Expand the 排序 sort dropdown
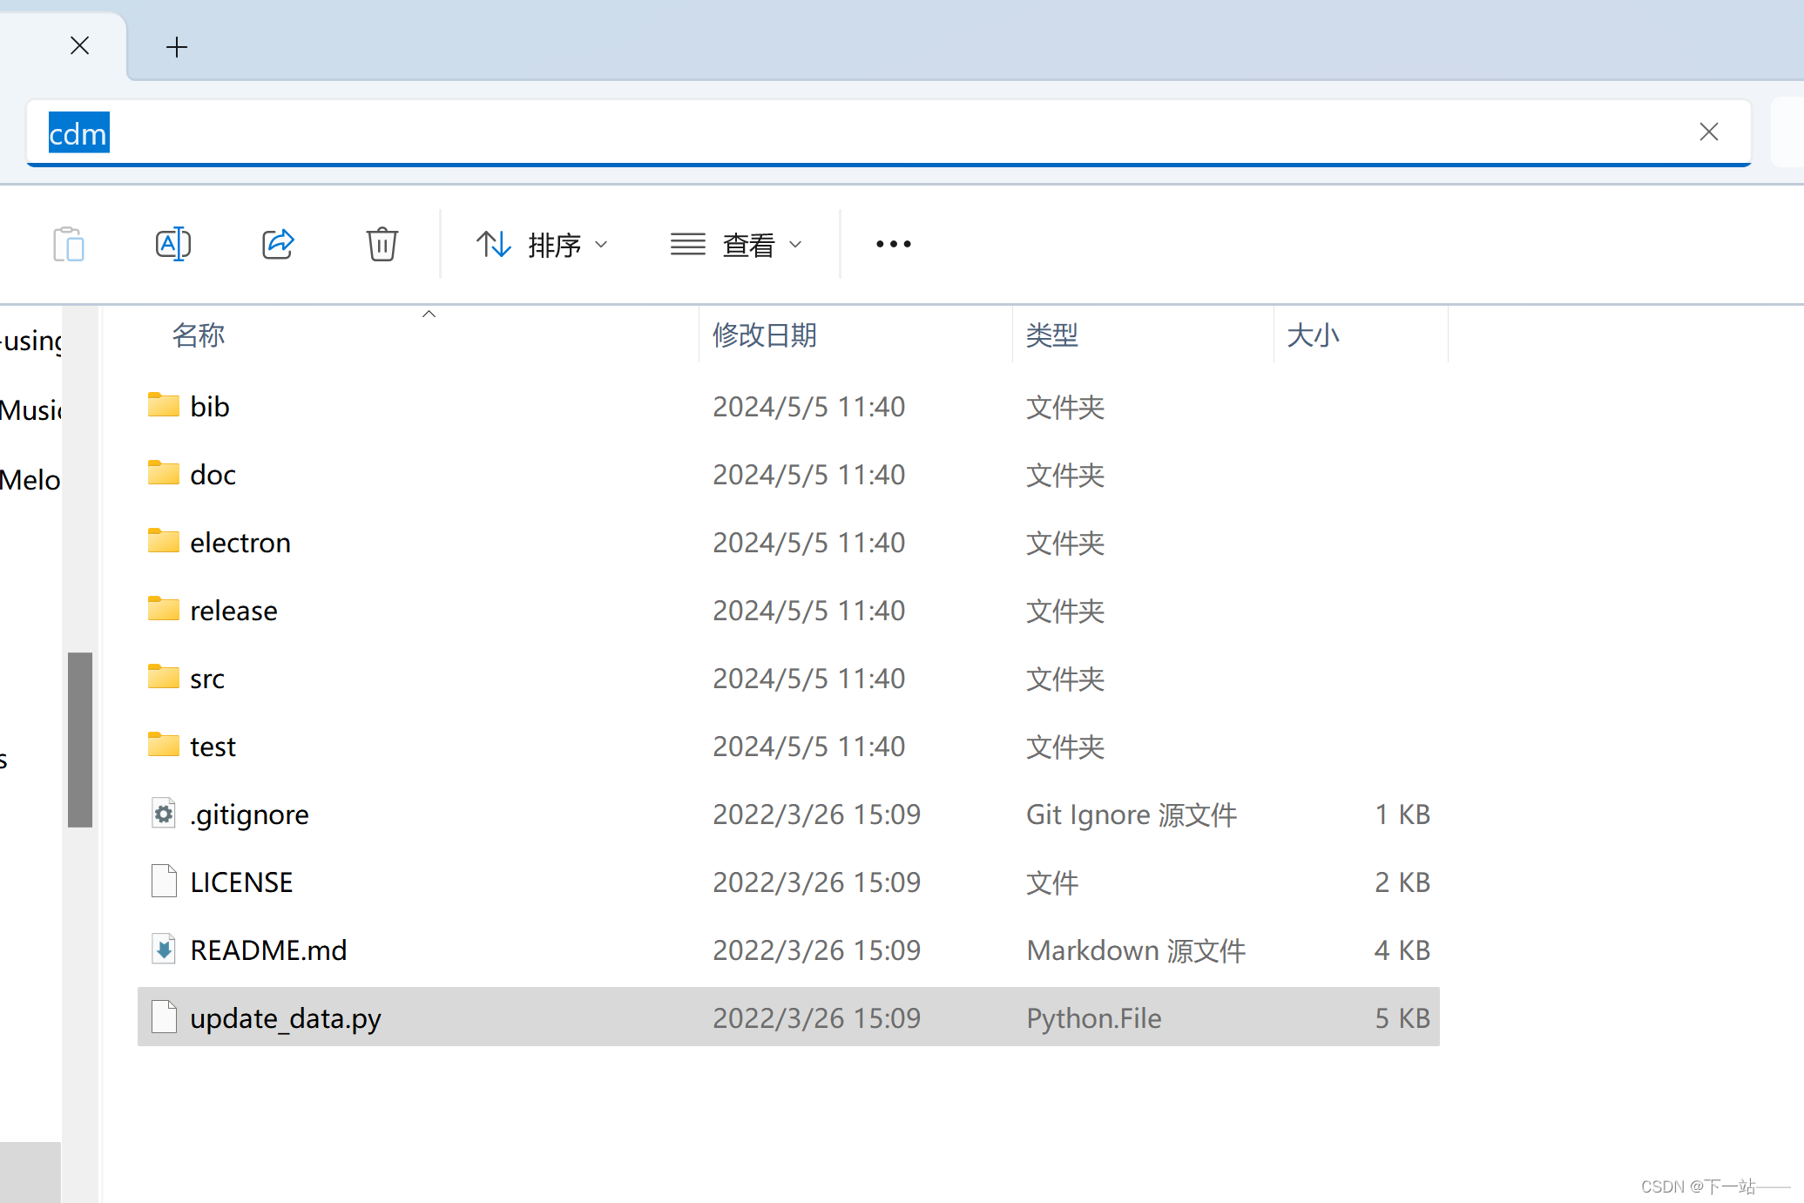Viewport: 1804px width, 1203px height. coord(542,245)
